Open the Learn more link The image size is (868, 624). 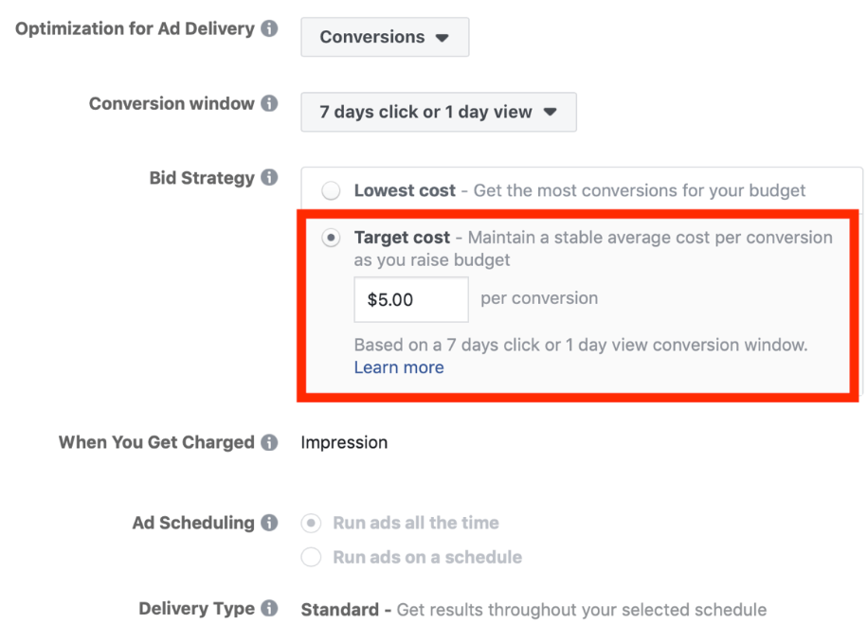tap(398, 367)
